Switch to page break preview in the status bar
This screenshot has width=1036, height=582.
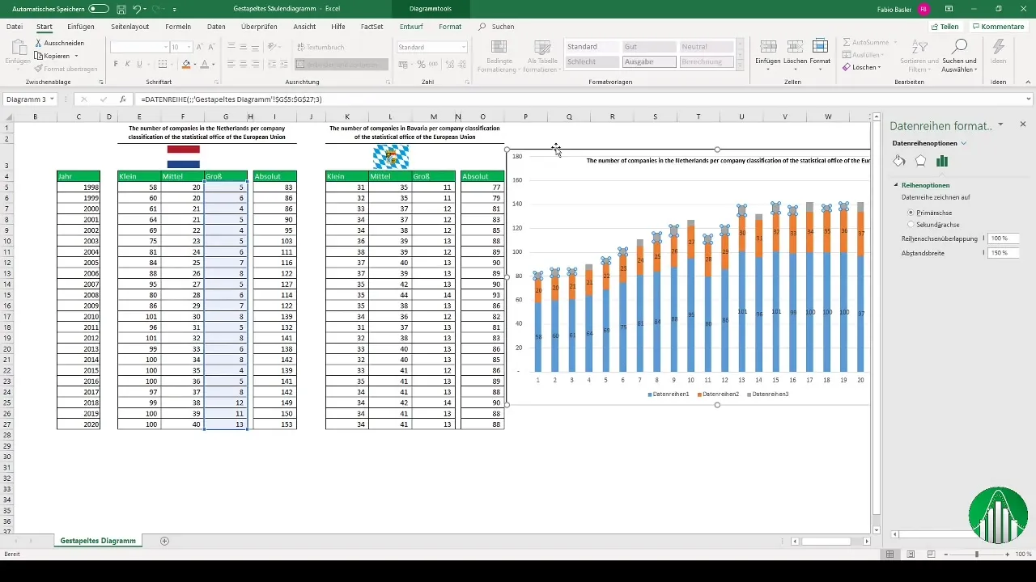pyautogui.click(x=931, y=554)
